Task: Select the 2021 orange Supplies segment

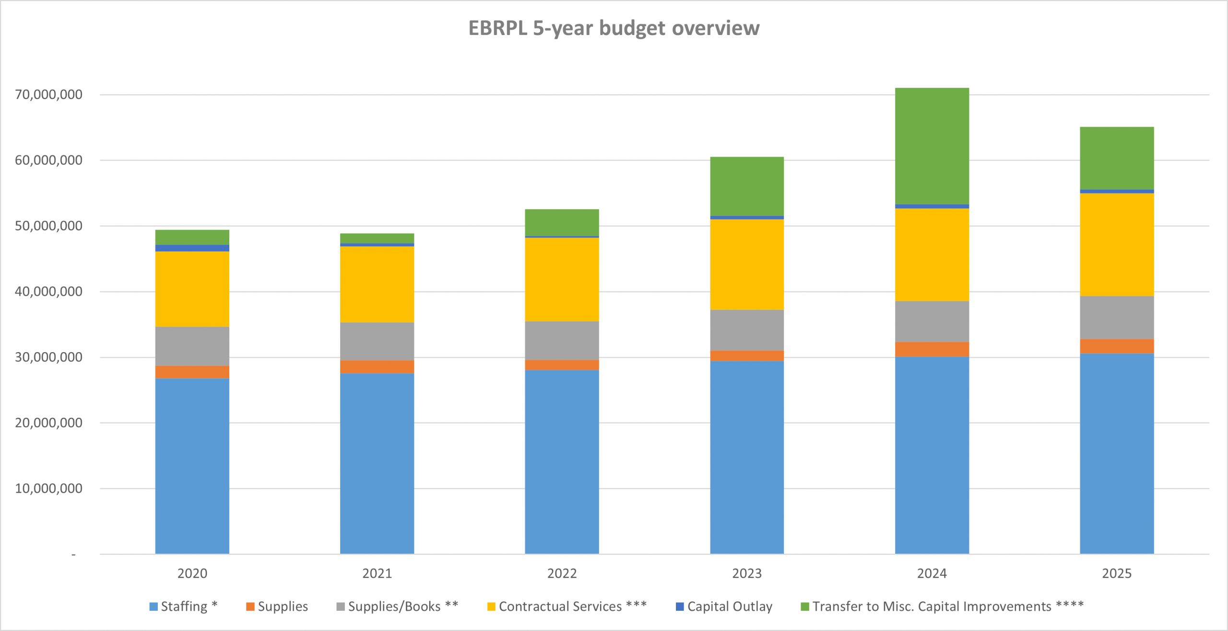Action: click(x=377, y=367)
